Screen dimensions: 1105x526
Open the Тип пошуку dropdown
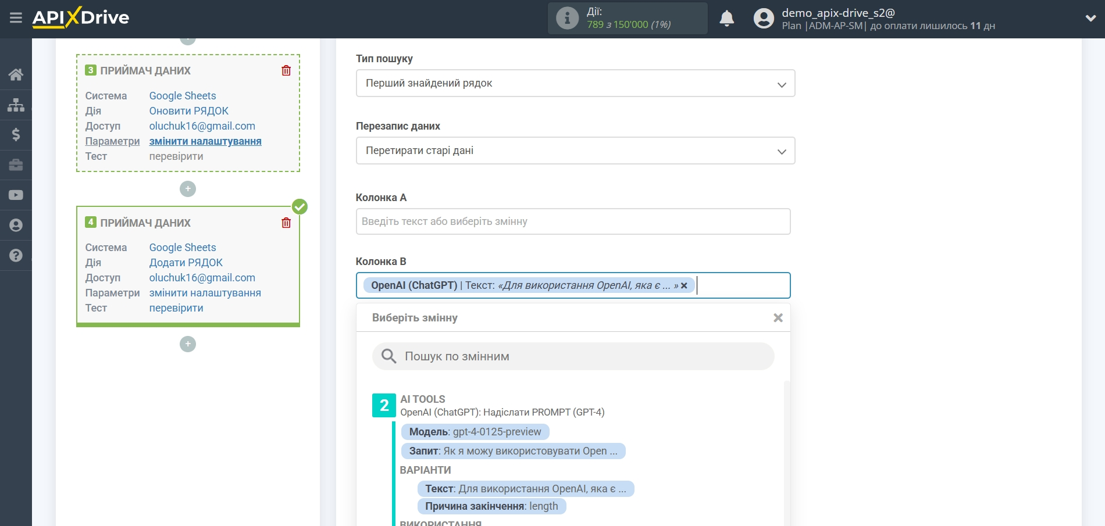pyautogui.click(x=575, y=83)
